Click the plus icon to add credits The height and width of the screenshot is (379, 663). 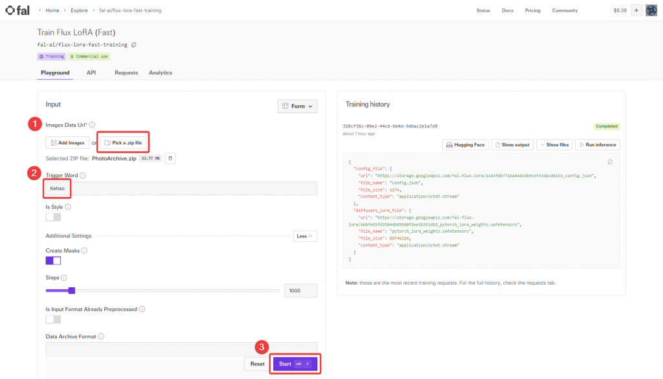point(636,10)
